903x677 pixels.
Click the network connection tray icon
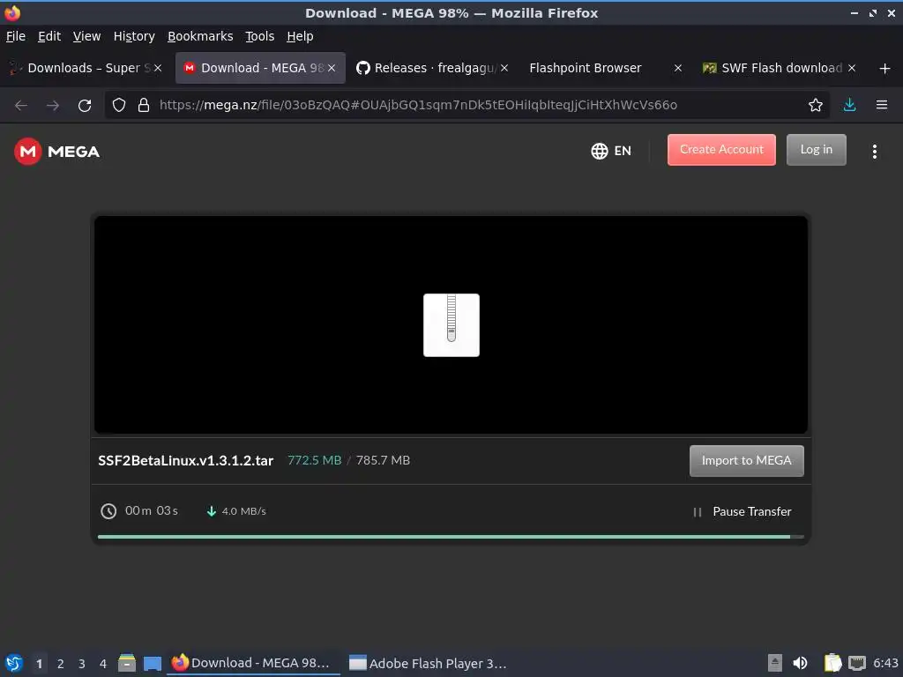coord(857,663)
